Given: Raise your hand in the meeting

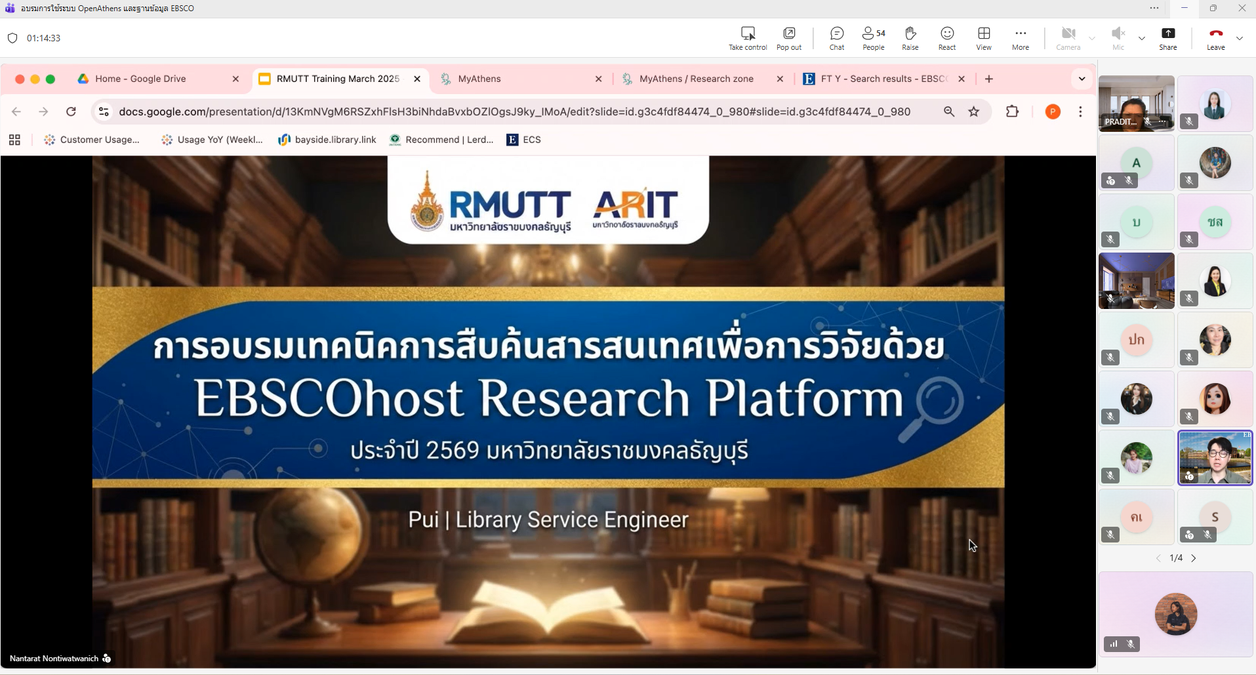Looking at the screenshot, I should coord(910,38).
